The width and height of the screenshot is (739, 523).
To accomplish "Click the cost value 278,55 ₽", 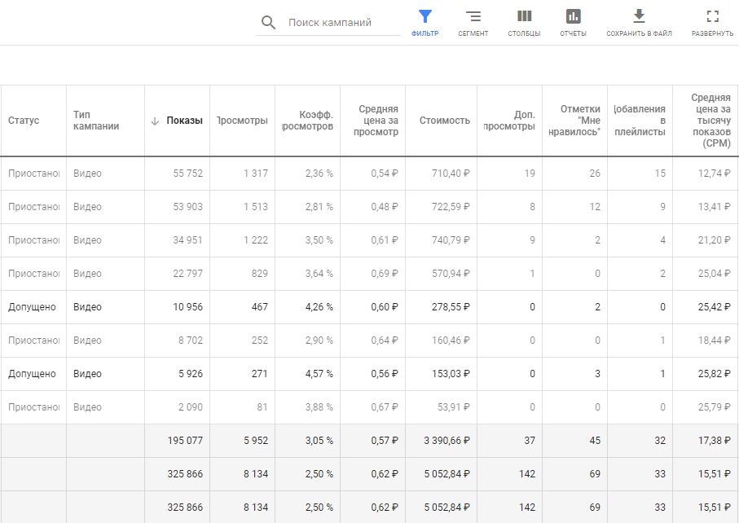I will click(x=451, y=307).
